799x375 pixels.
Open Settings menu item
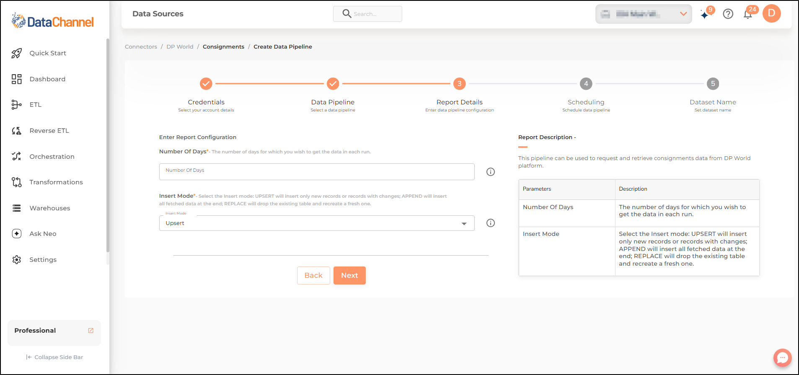(43, 260)
